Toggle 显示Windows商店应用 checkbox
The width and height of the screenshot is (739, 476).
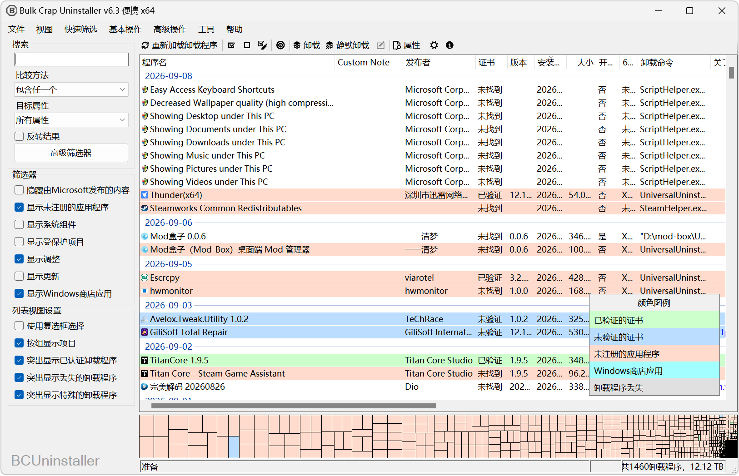pos(19,294)
